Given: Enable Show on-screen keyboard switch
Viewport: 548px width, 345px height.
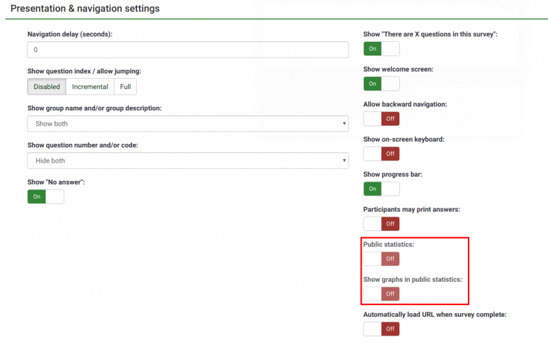Looking at the screenshot, I should [381, 154].
